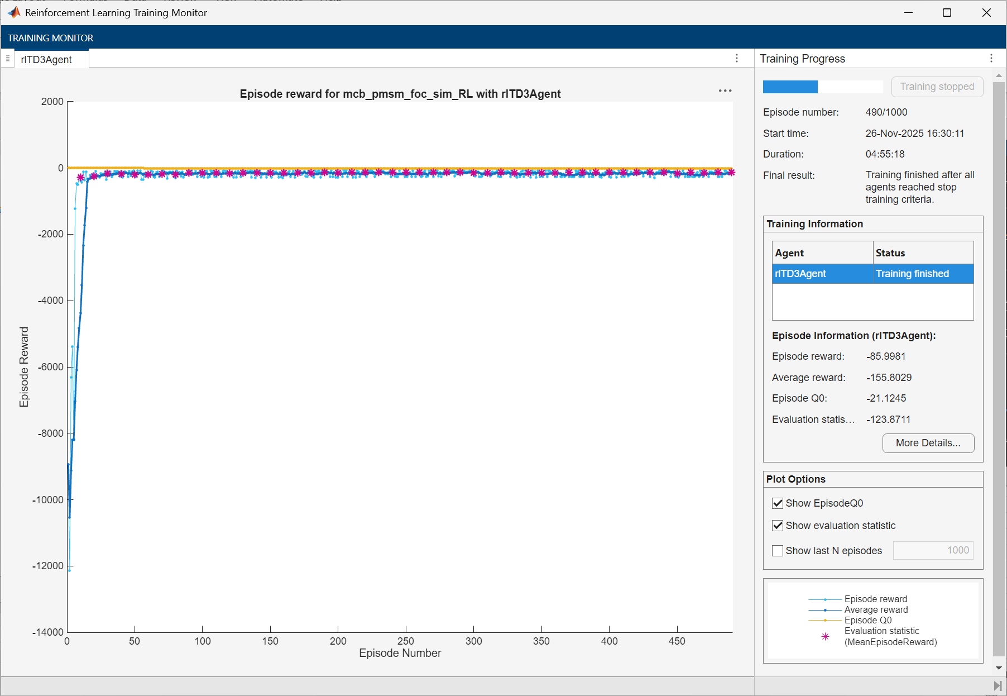
Task: Click the Plot Options panel heading
Action: [x=795, y=479]
